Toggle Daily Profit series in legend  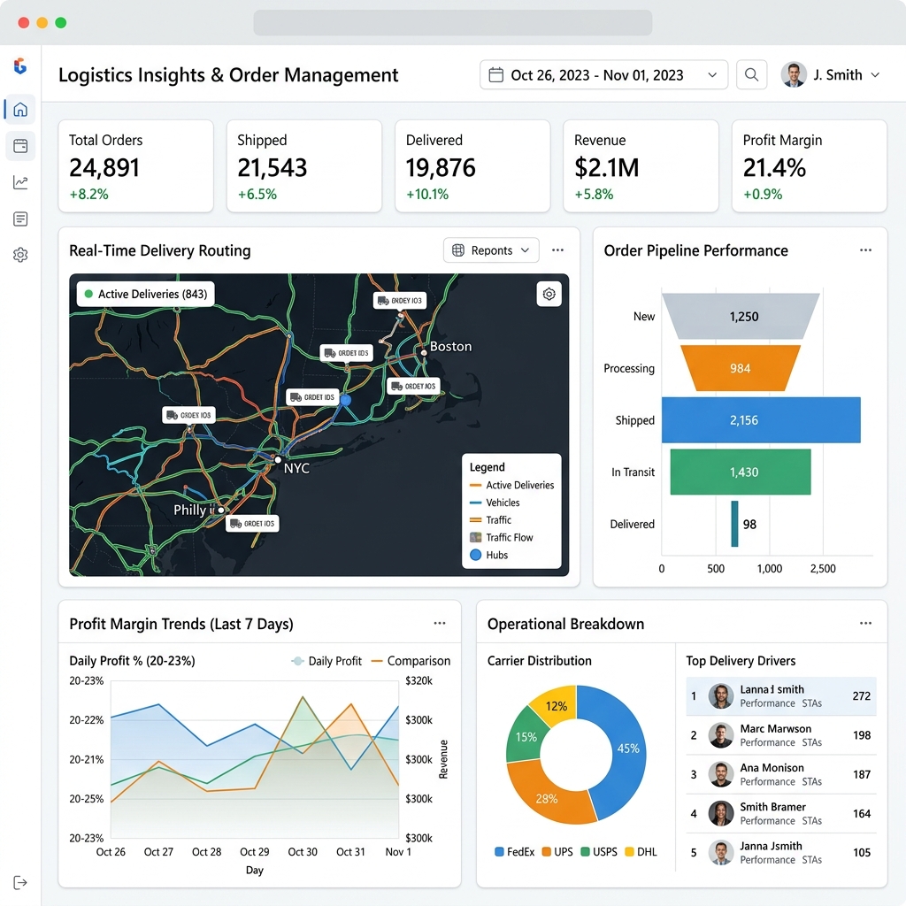coord(327,661)
